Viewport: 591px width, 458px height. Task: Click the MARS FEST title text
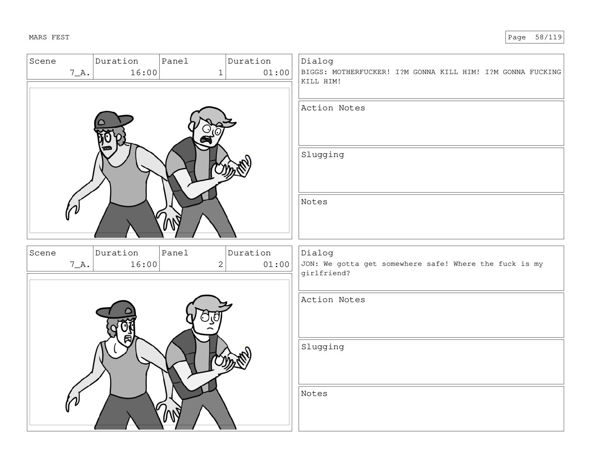coord(49,37)
